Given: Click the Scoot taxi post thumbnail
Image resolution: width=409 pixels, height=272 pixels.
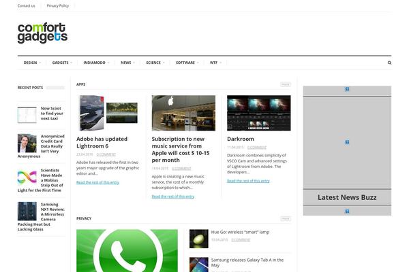Looking at the screenshot, I should (27, 115).
